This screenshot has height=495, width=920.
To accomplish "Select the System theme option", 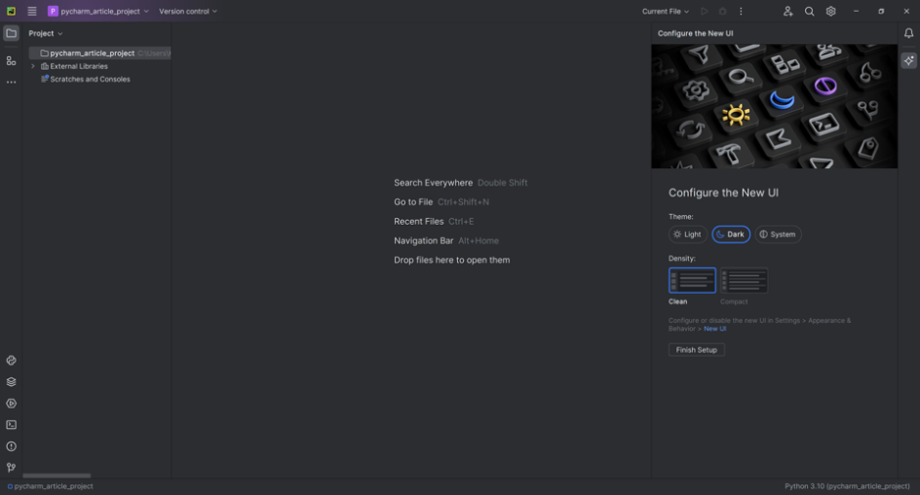I will (x=778, y=234).
